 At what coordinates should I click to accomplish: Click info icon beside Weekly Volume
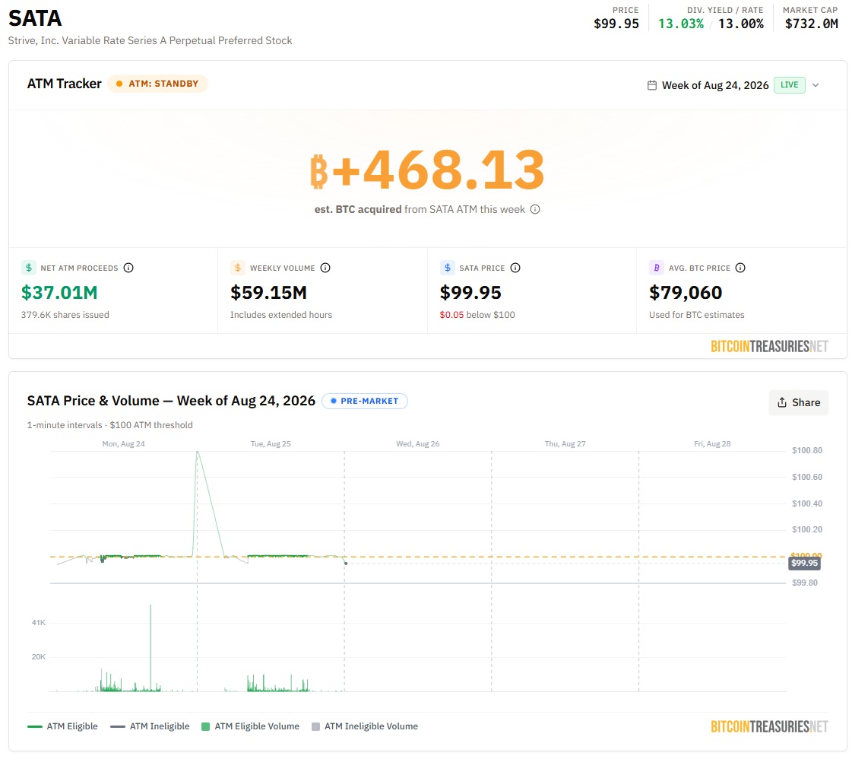(x=325, y=268)
